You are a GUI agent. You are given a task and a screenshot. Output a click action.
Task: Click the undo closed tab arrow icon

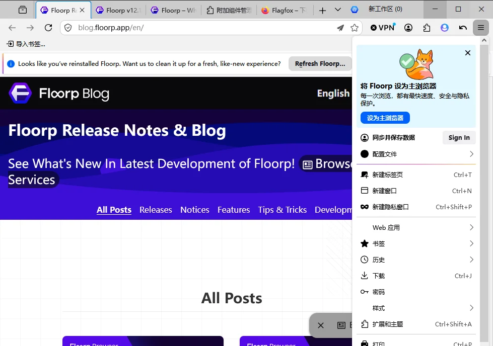pyautogui.click(x=463, y=28)
